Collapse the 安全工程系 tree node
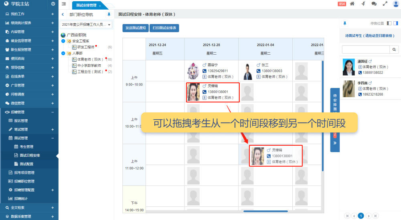The height and width of the screenshot is (220, 401). coord(63,41)
